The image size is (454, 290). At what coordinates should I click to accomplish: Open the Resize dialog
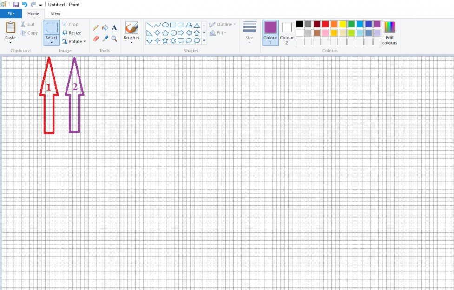[x=72, y=33]
